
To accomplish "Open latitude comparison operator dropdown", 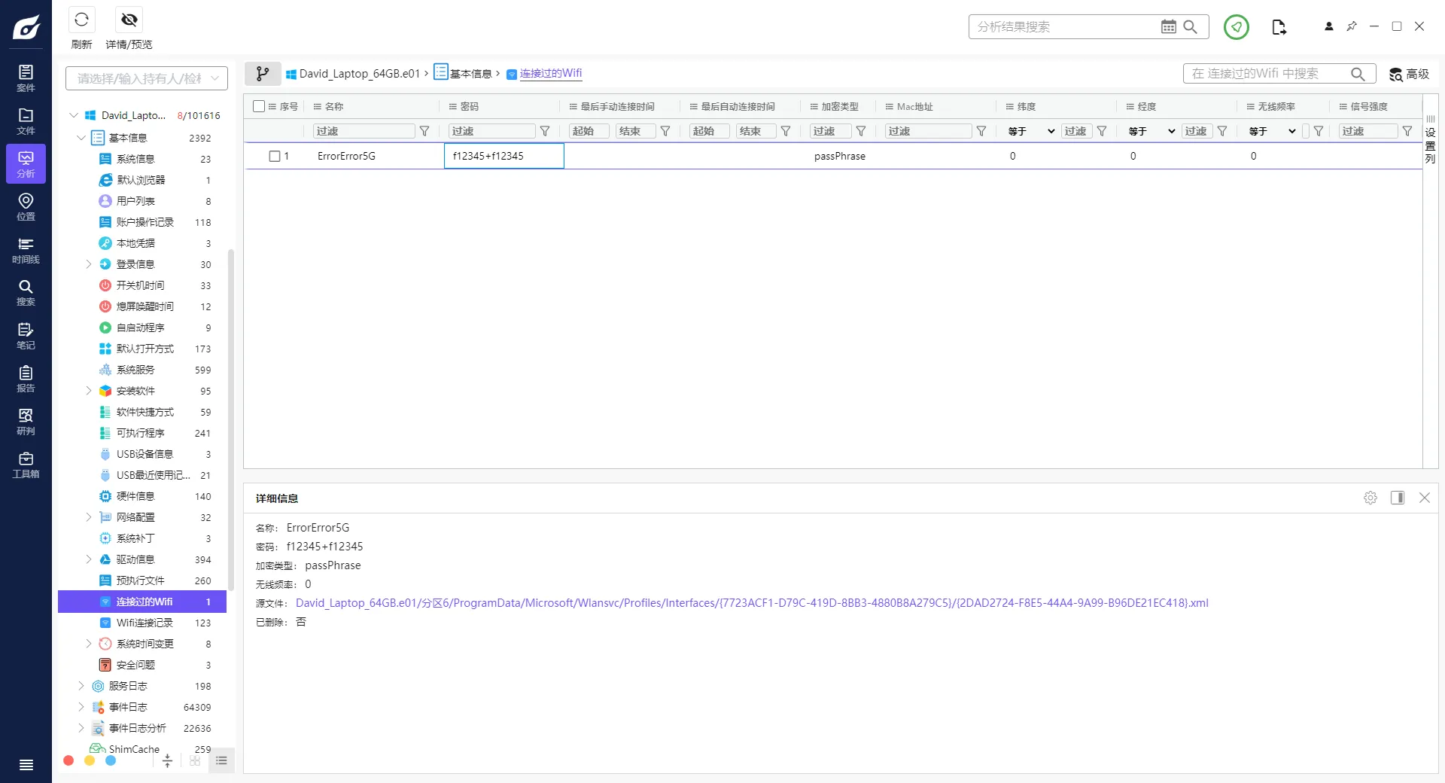I will pos(1031,131).
